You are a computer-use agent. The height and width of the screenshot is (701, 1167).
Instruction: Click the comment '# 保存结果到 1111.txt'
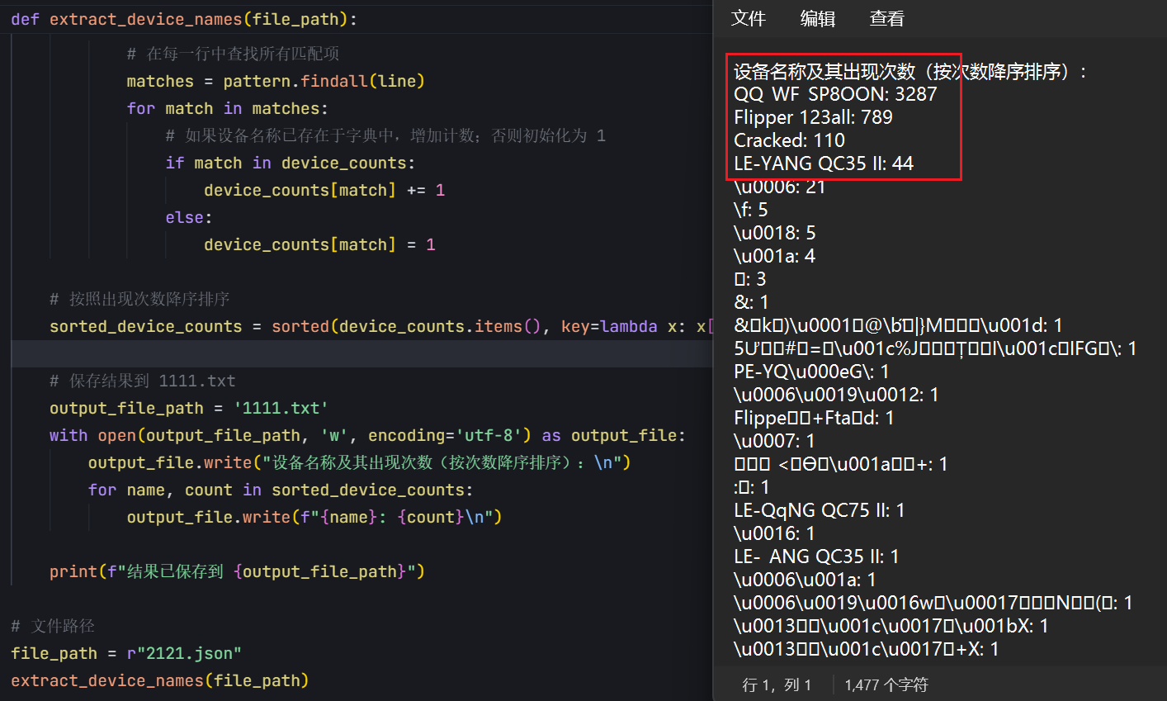(x=142, y=381)
